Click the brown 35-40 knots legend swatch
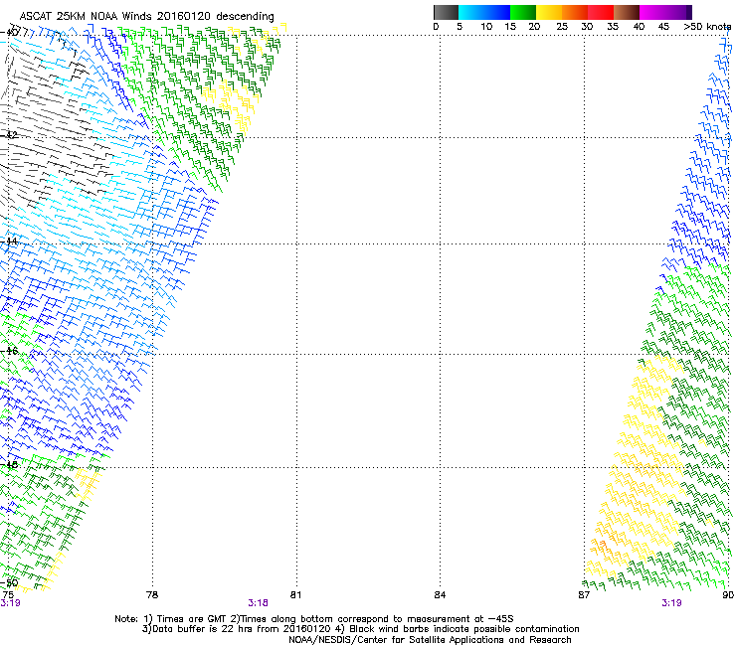 point(627,12)
